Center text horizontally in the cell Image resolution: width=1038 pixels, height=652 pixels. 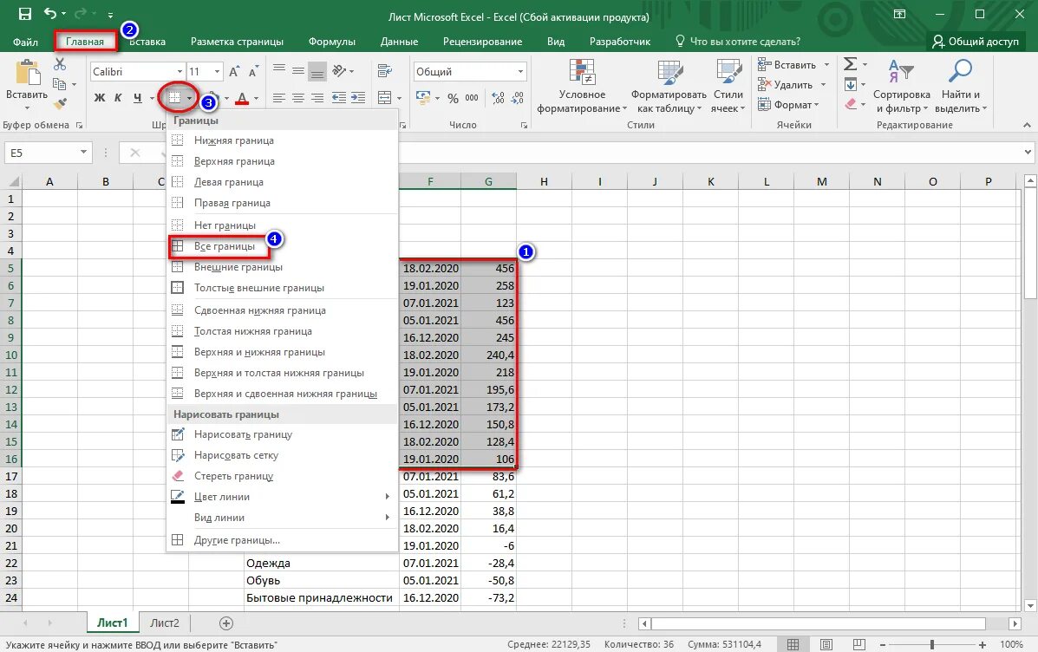coord(298,98)
